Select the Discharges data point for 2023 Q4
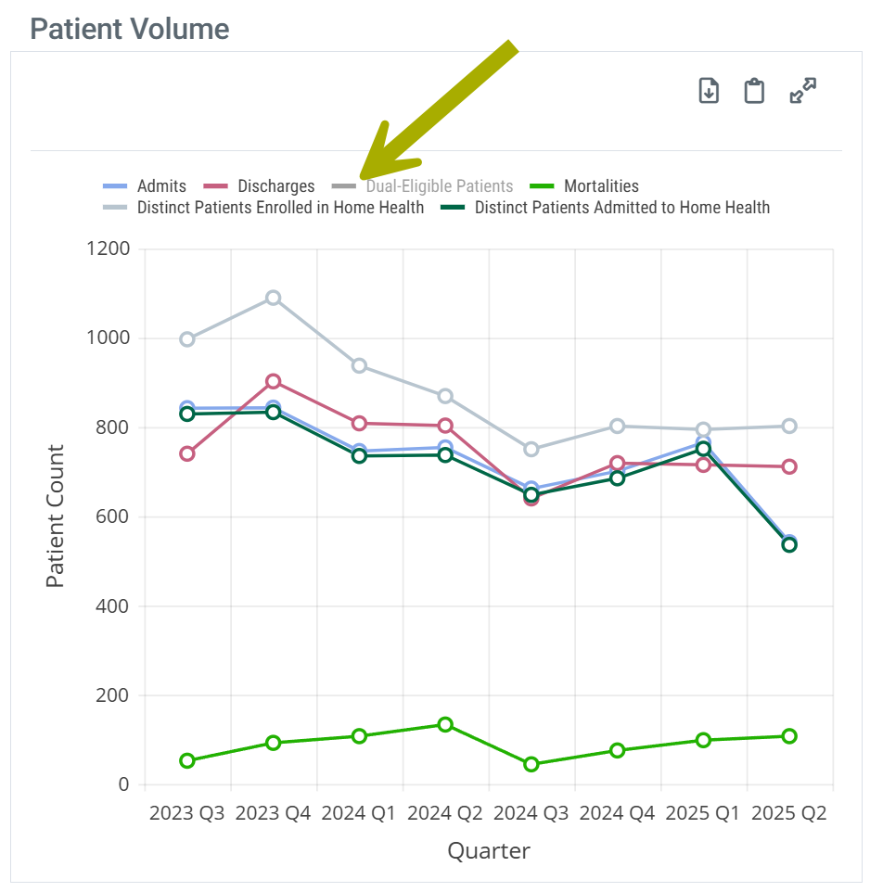This screenshot has height=892, width=870. pos(274,381)
